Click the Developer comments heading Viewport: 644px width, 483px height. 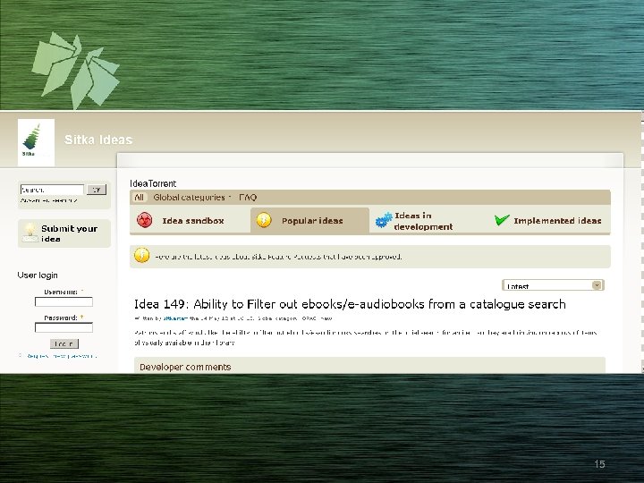185,368
